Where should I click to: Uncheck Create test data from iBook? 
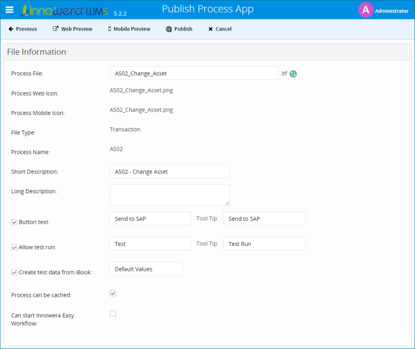click(x=14, y=273)
